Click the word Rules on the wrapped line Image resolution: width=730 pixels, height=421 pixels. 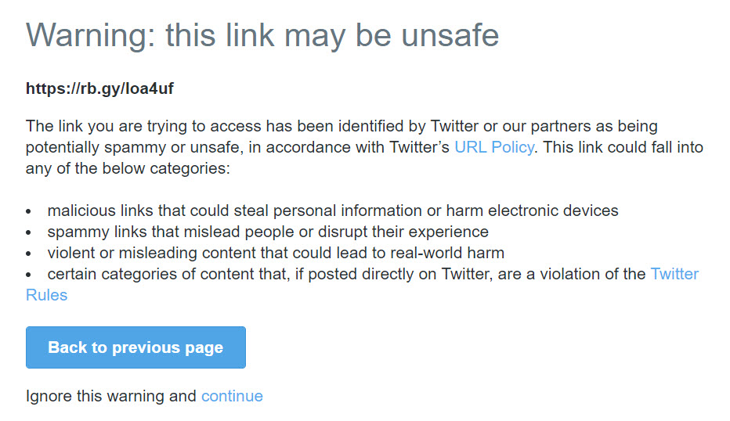[46, 295]
